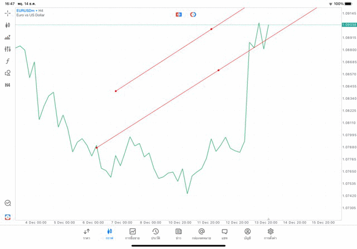Select the crosshair cursor tool

(8, 13)
